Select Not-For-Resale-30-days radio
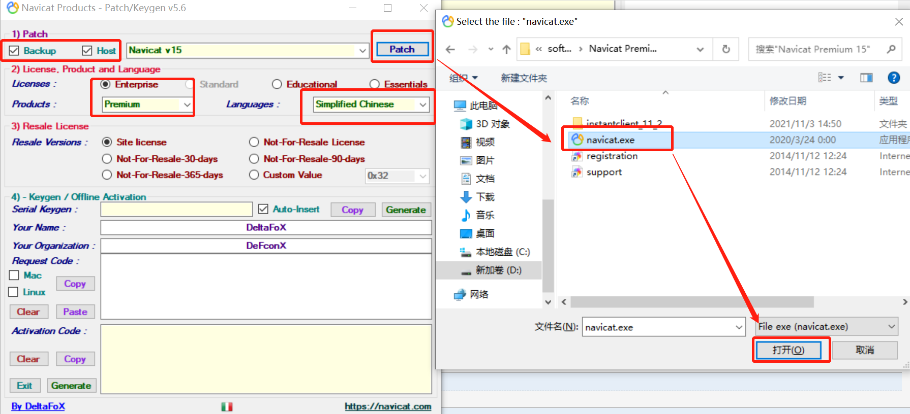The height and width of the screenshot is (414, 910). click(107, 159)
